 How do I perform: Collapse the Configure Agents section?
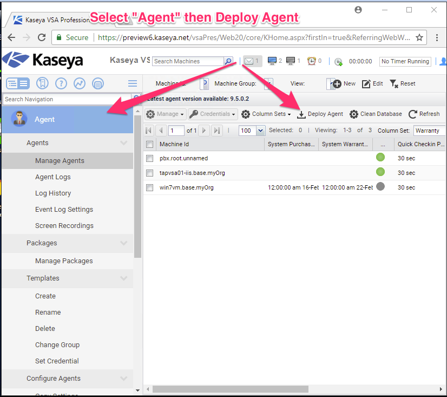pos(124,378)
